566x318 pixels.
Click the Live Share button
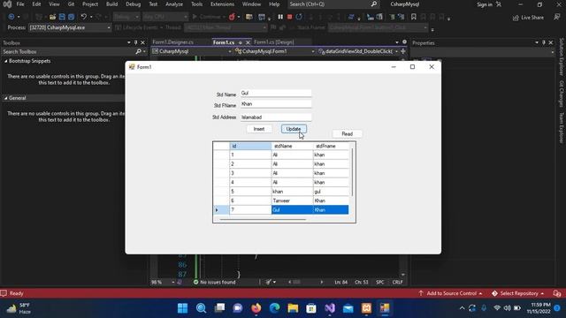coord(528,18)
